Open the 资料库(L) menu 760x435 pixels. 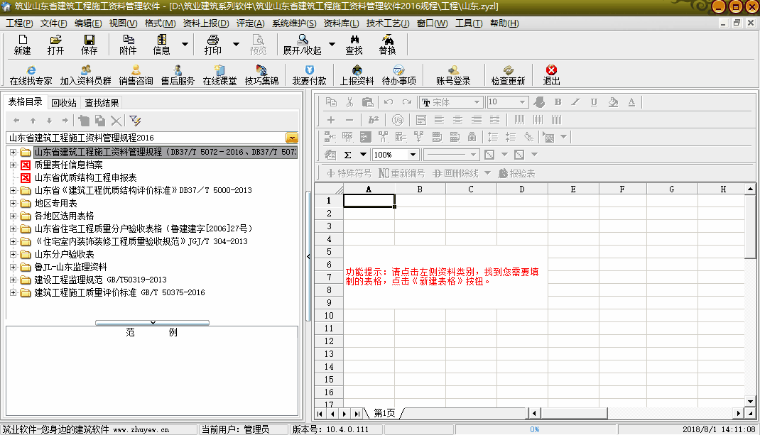341,23
